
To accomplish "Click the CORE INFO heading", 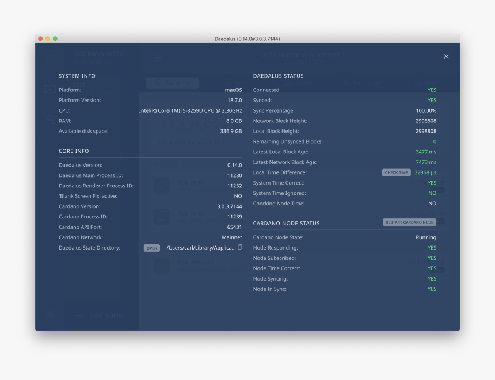I will (x=74, y=151).
